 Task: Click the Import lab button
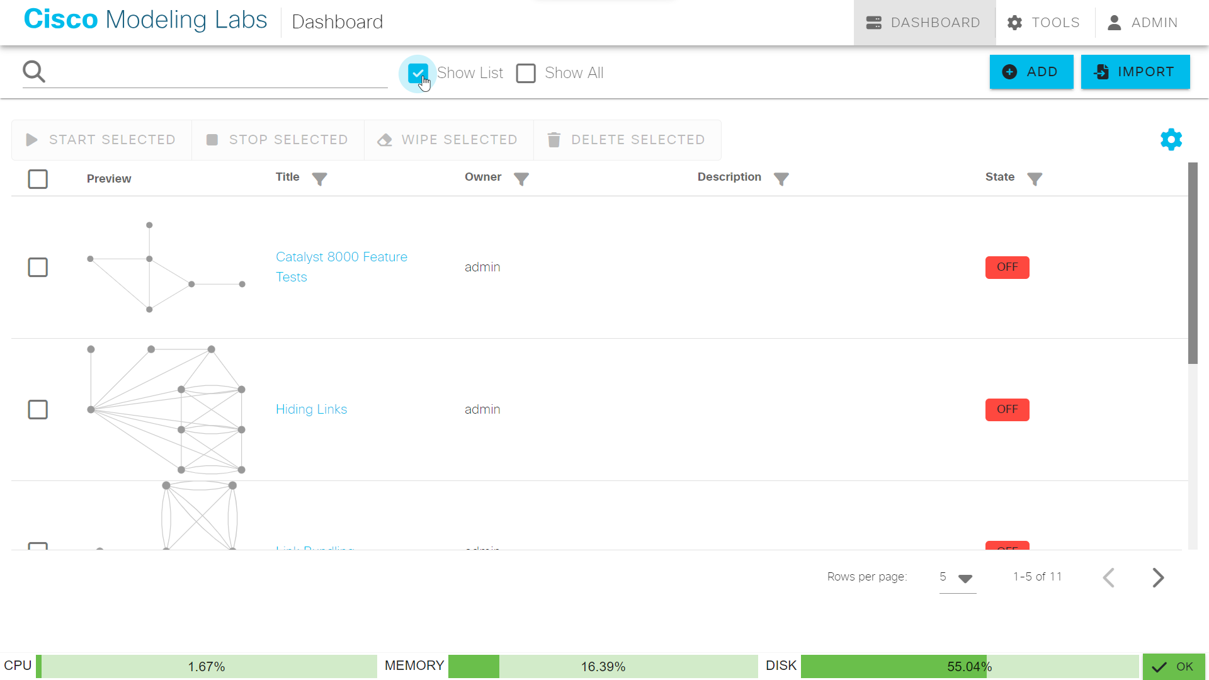[x=1135, y=72]
